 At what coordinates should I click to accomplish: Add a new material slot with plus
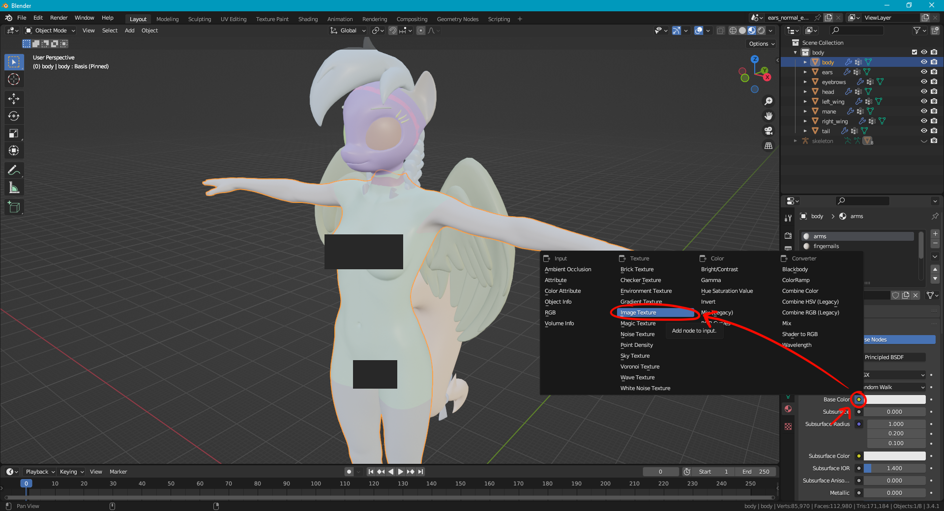(x=935, y=234)
